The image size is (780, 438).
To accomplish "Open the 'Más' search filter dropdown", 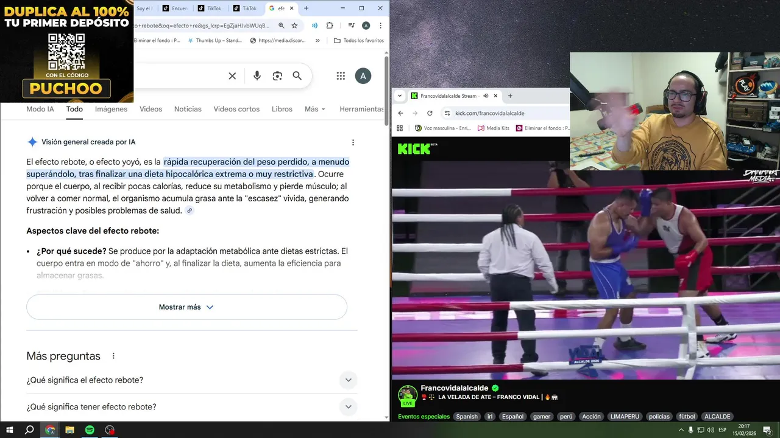I will pos(314,109).
